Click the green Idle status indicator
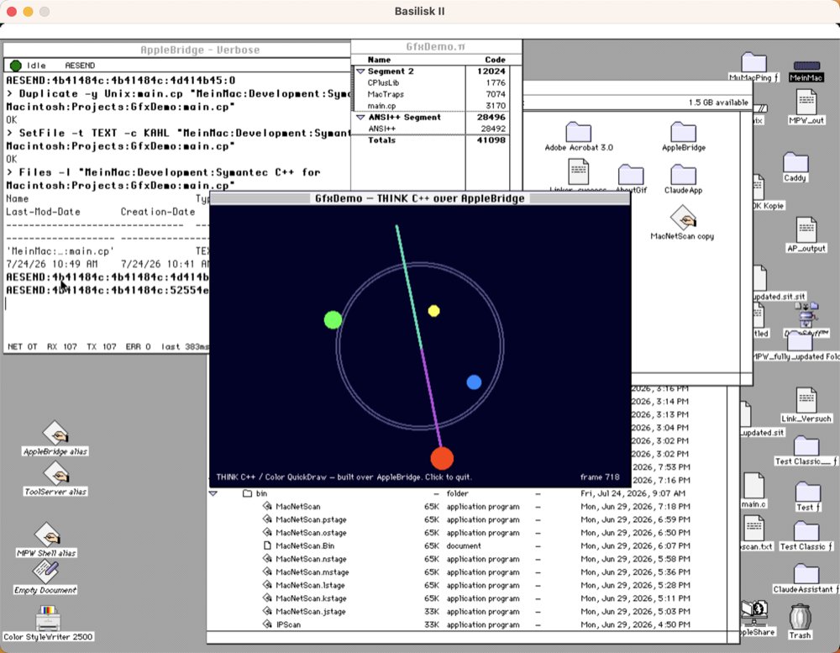 coord(15,66)
